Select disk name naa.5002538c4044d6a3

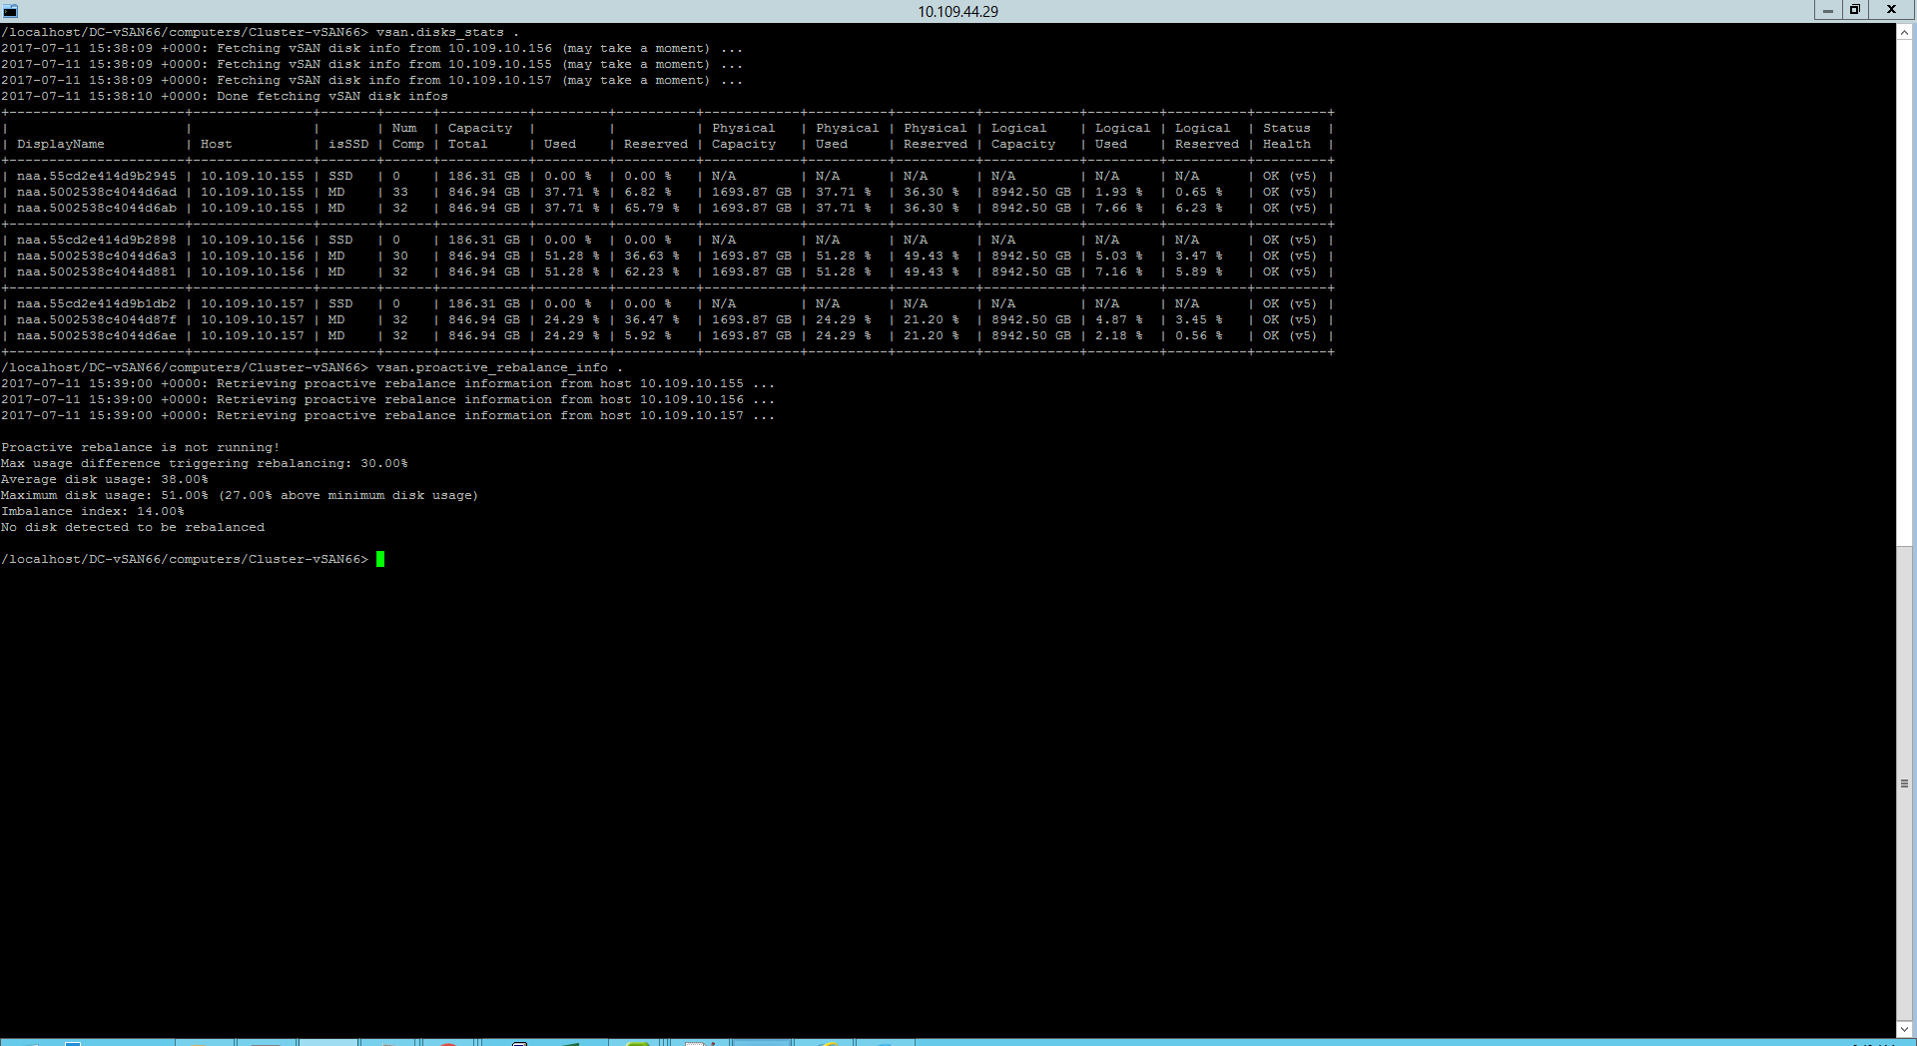click(97, 256)
